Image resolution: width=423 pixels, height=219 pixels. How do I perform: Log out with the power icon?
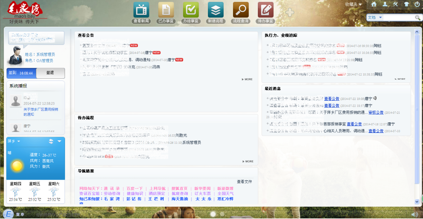pyautogui.click(x=417, y=4)
